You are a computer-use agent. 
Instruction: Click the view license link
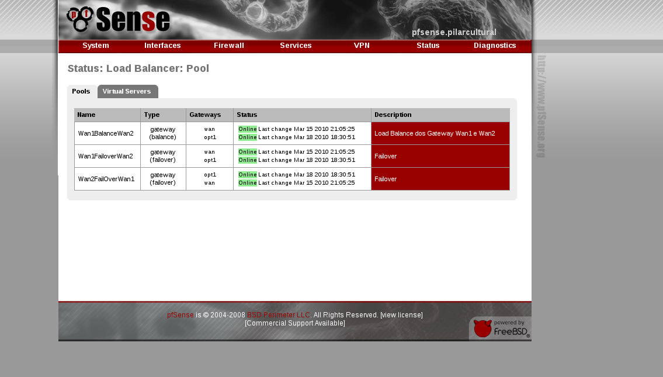coord(401,315)
